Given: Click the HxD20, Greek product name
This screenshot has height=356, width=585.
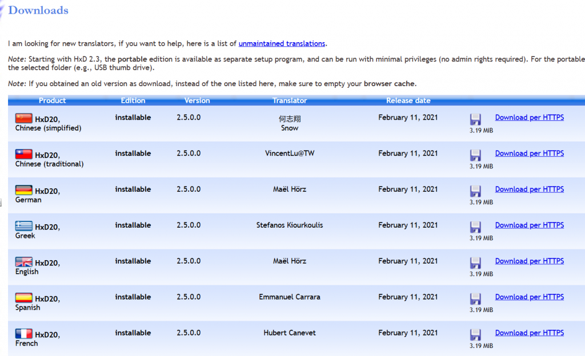Looking at the screenshot, I should (37, 231).
